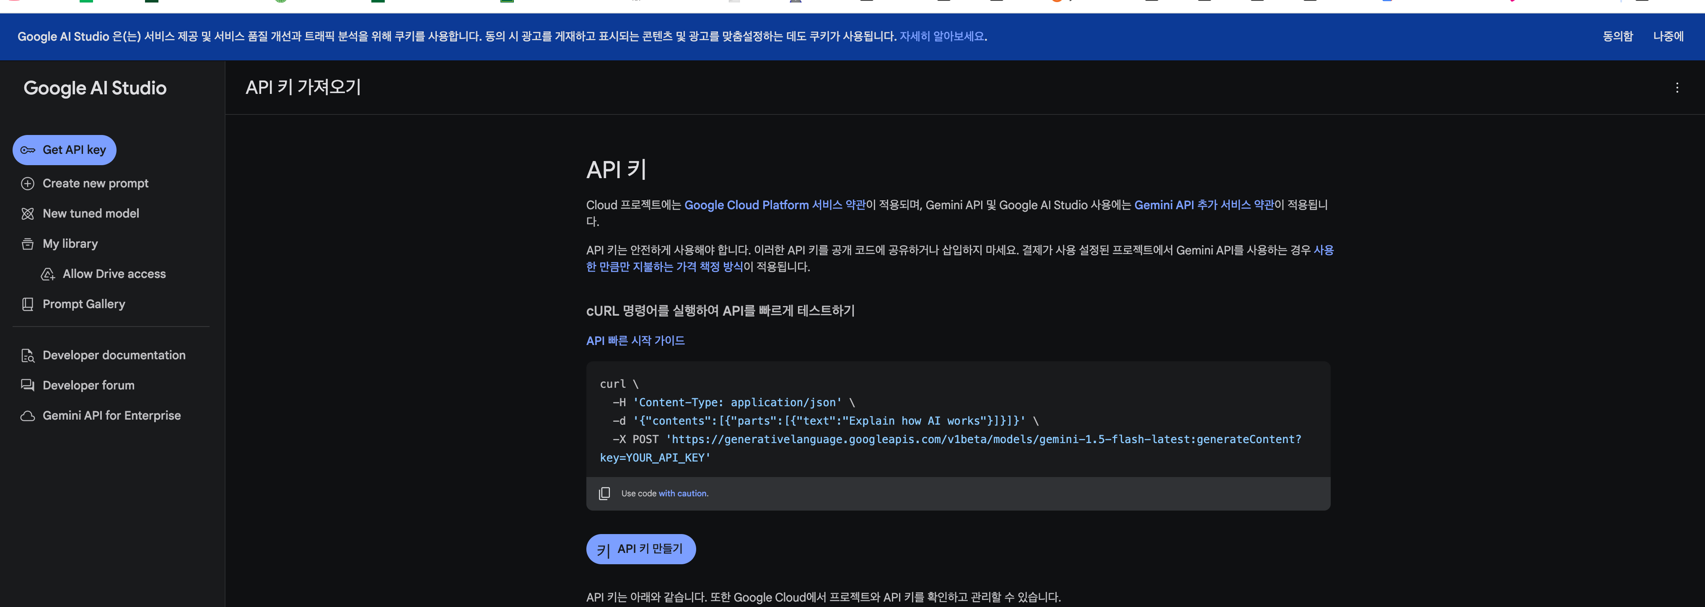1705x607 pixels.
Task: Click the Developer forum chat icon
Action: coord(28,385)
